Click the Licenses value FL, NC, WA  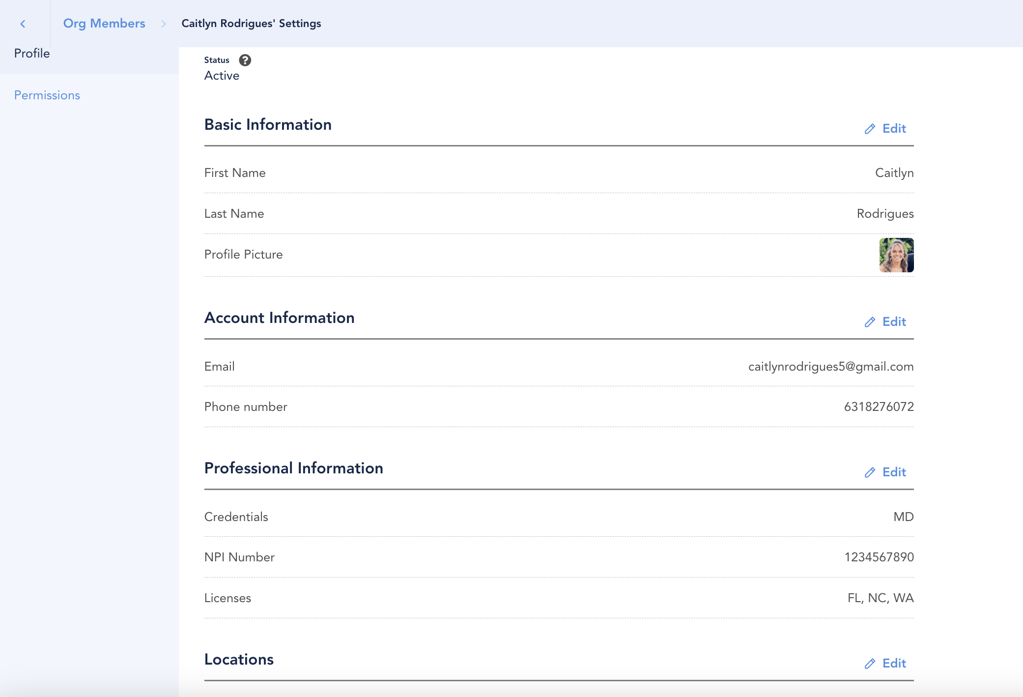tap(880, 598)
